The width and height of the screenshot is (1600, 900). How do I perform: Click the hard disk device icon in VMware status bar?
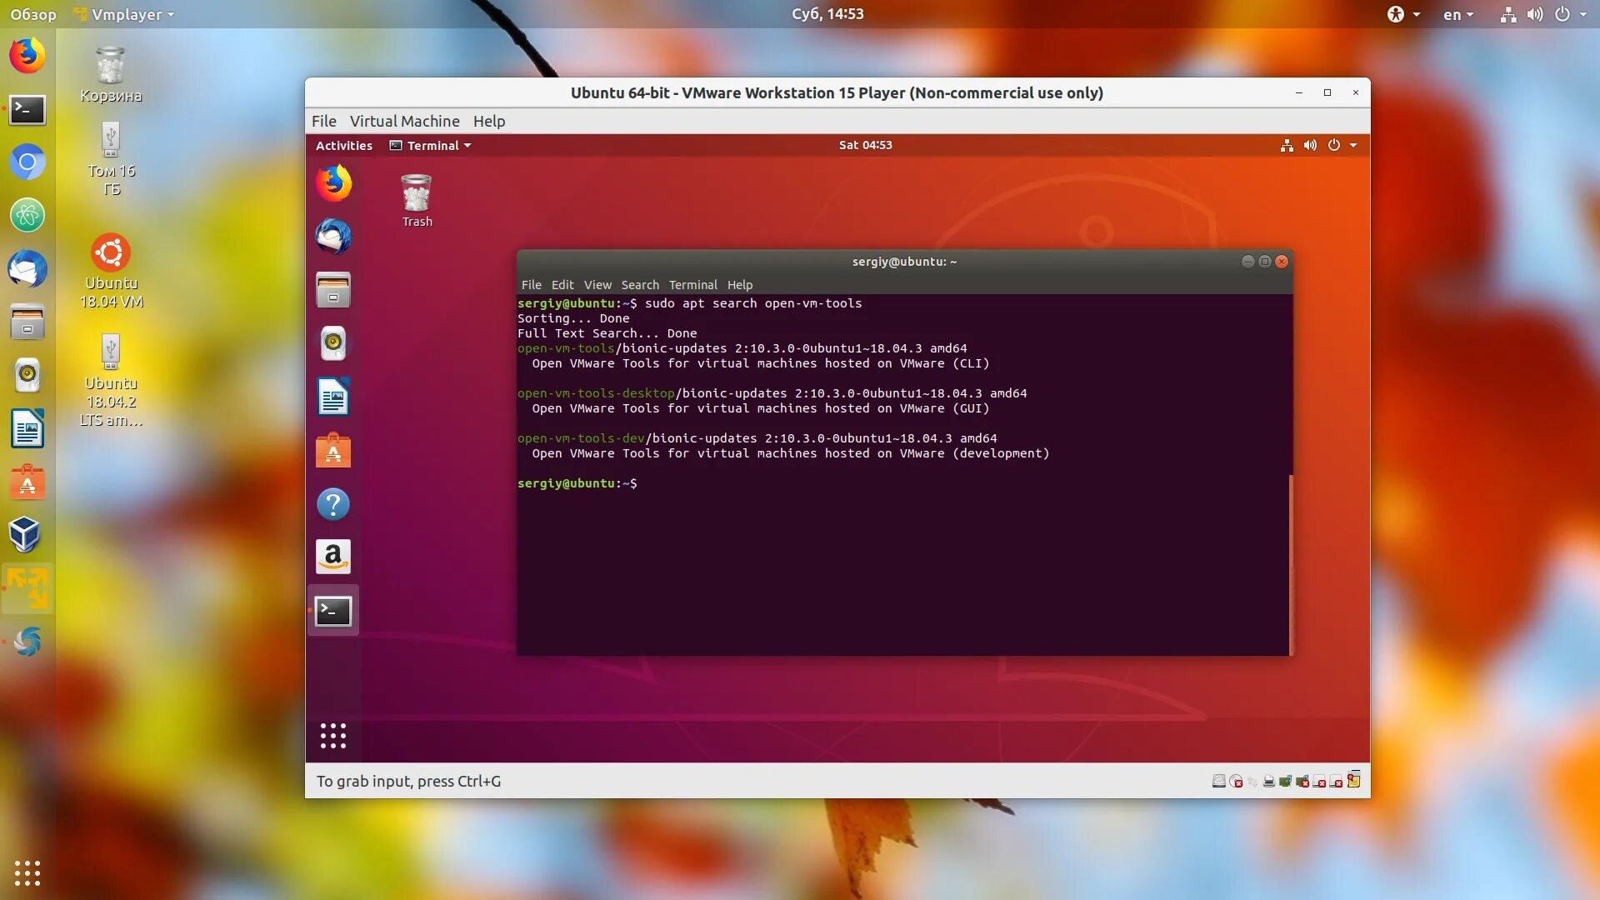1219,781
